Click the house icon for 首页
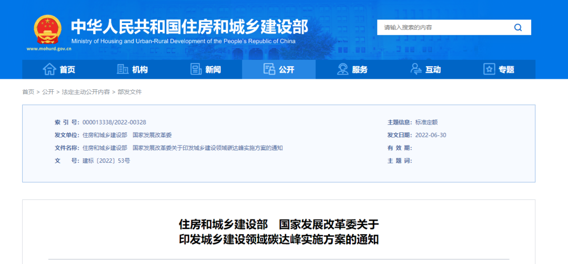568x264 pixels. [49, 69]
